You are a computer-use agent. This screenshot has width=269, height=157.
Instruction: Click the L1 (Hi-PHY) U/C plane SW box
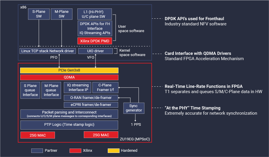click(x=95, y=14)
